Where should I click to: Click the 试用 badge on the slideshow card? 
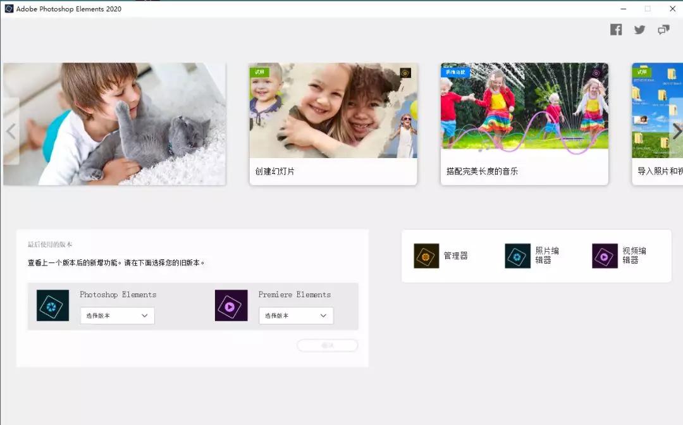coord(260,72)
